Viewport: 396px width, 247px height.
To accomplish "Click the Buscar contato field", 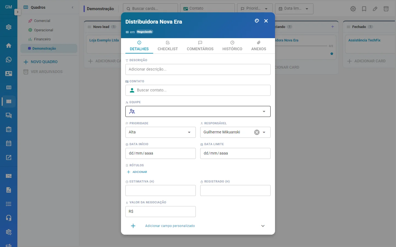I will (x=198, y=90).
